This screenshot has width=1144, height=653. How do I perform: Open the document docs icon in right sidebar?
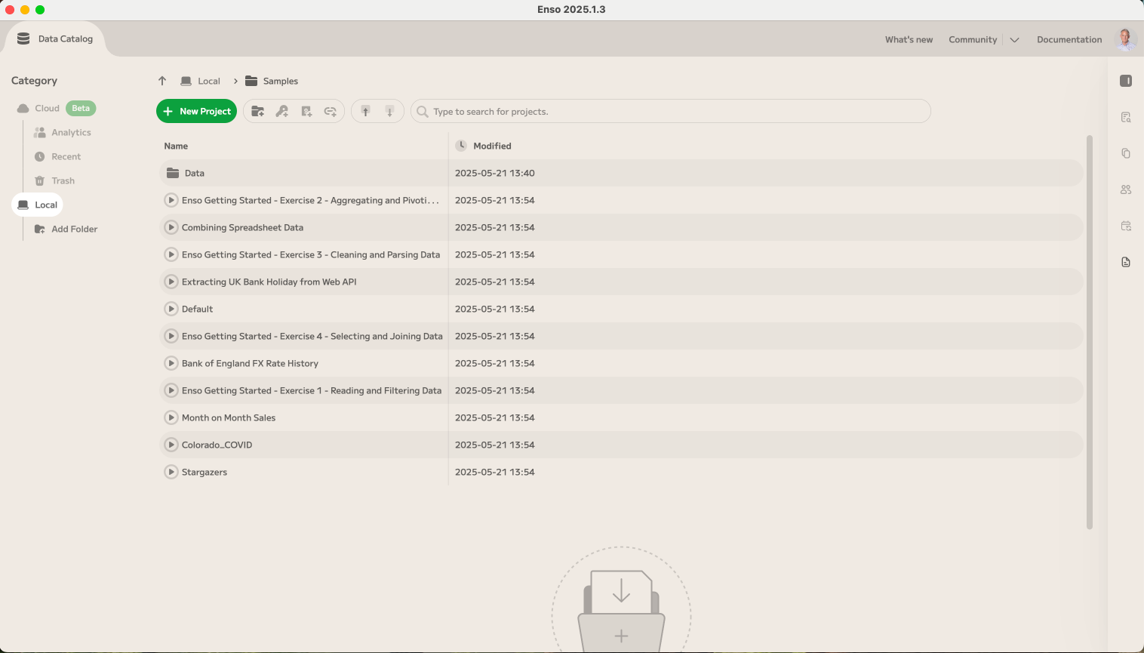[1126, 262]
